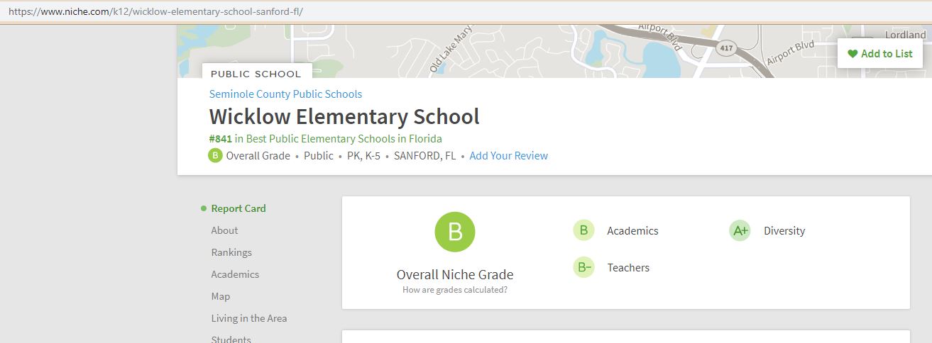The height and width of the screenshot is (343, 932).
Task: Open the #841 Best Public Elementary Schools ranking
Action: [x=325, y=138]
